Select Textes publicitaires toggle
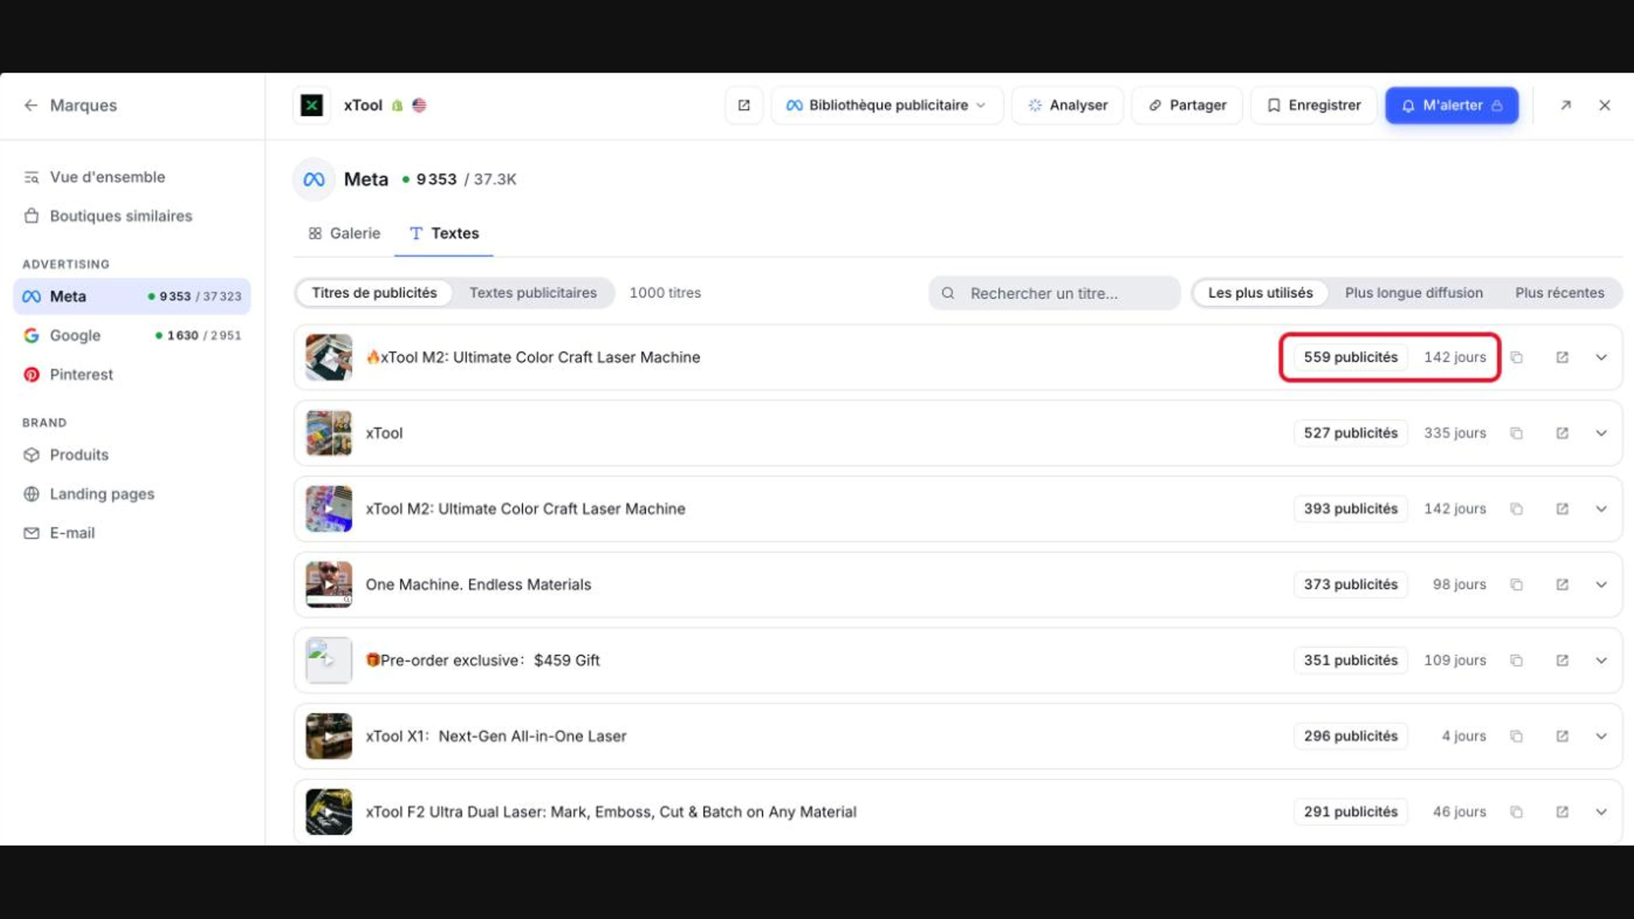The image size is (1634, 919). (x=533, y=293)
